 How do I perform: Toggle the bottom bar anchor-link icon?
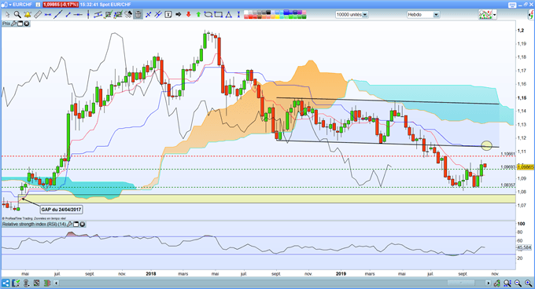click(26, 283)
